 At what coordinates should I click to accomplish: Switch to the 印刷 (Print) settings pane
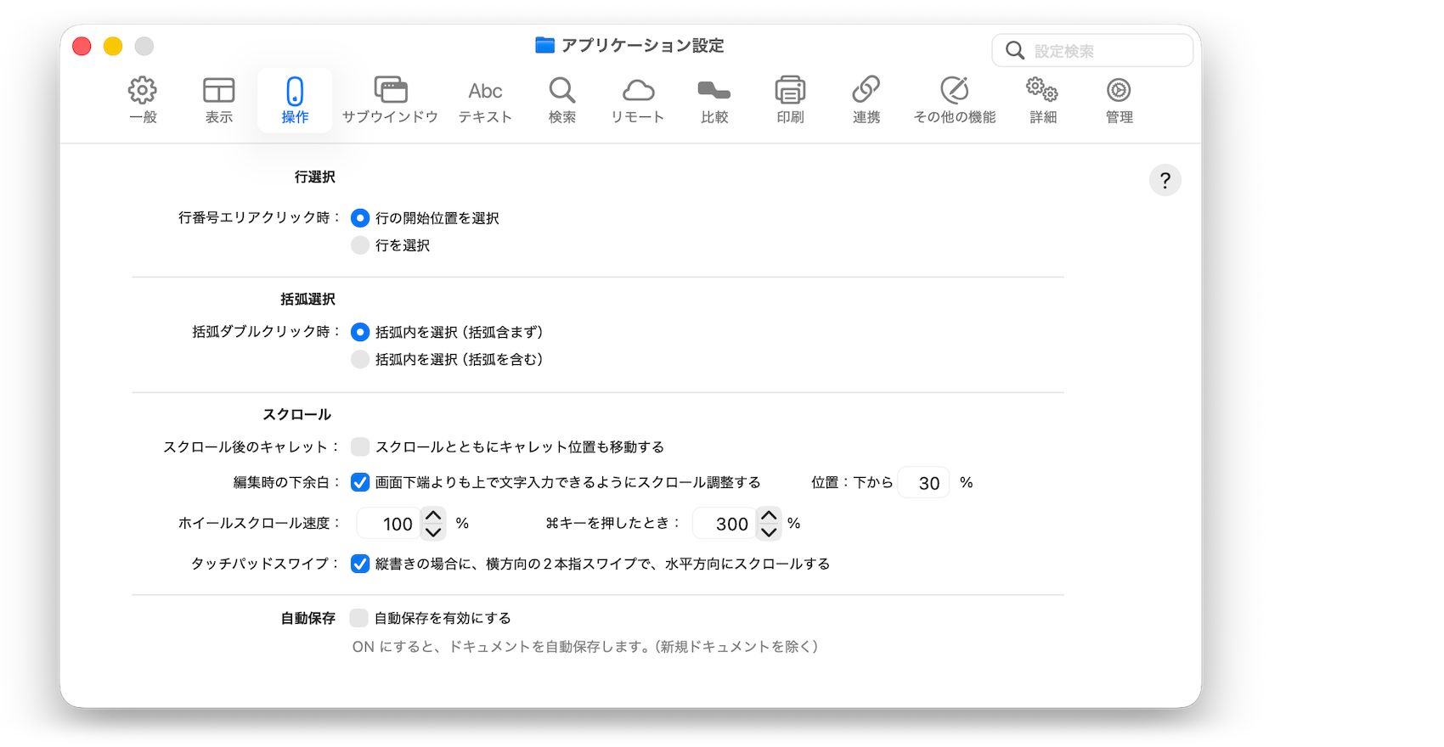790,100
